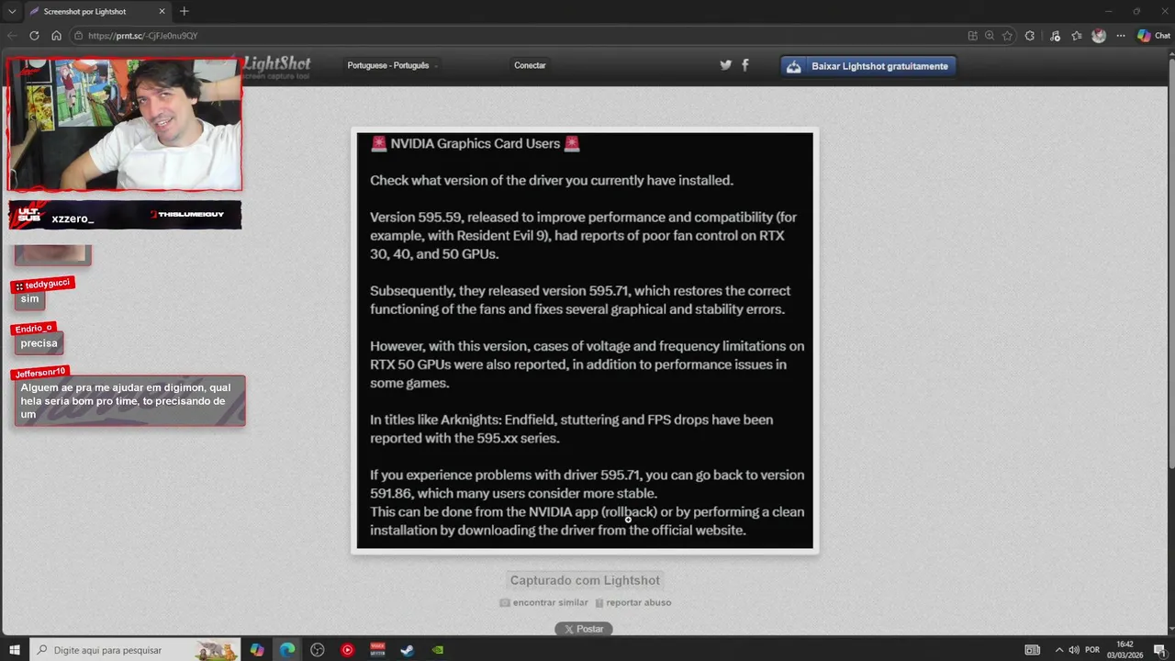
Task: Go back to the previous page
Action: pyautogui.click(x=12, y=36)
